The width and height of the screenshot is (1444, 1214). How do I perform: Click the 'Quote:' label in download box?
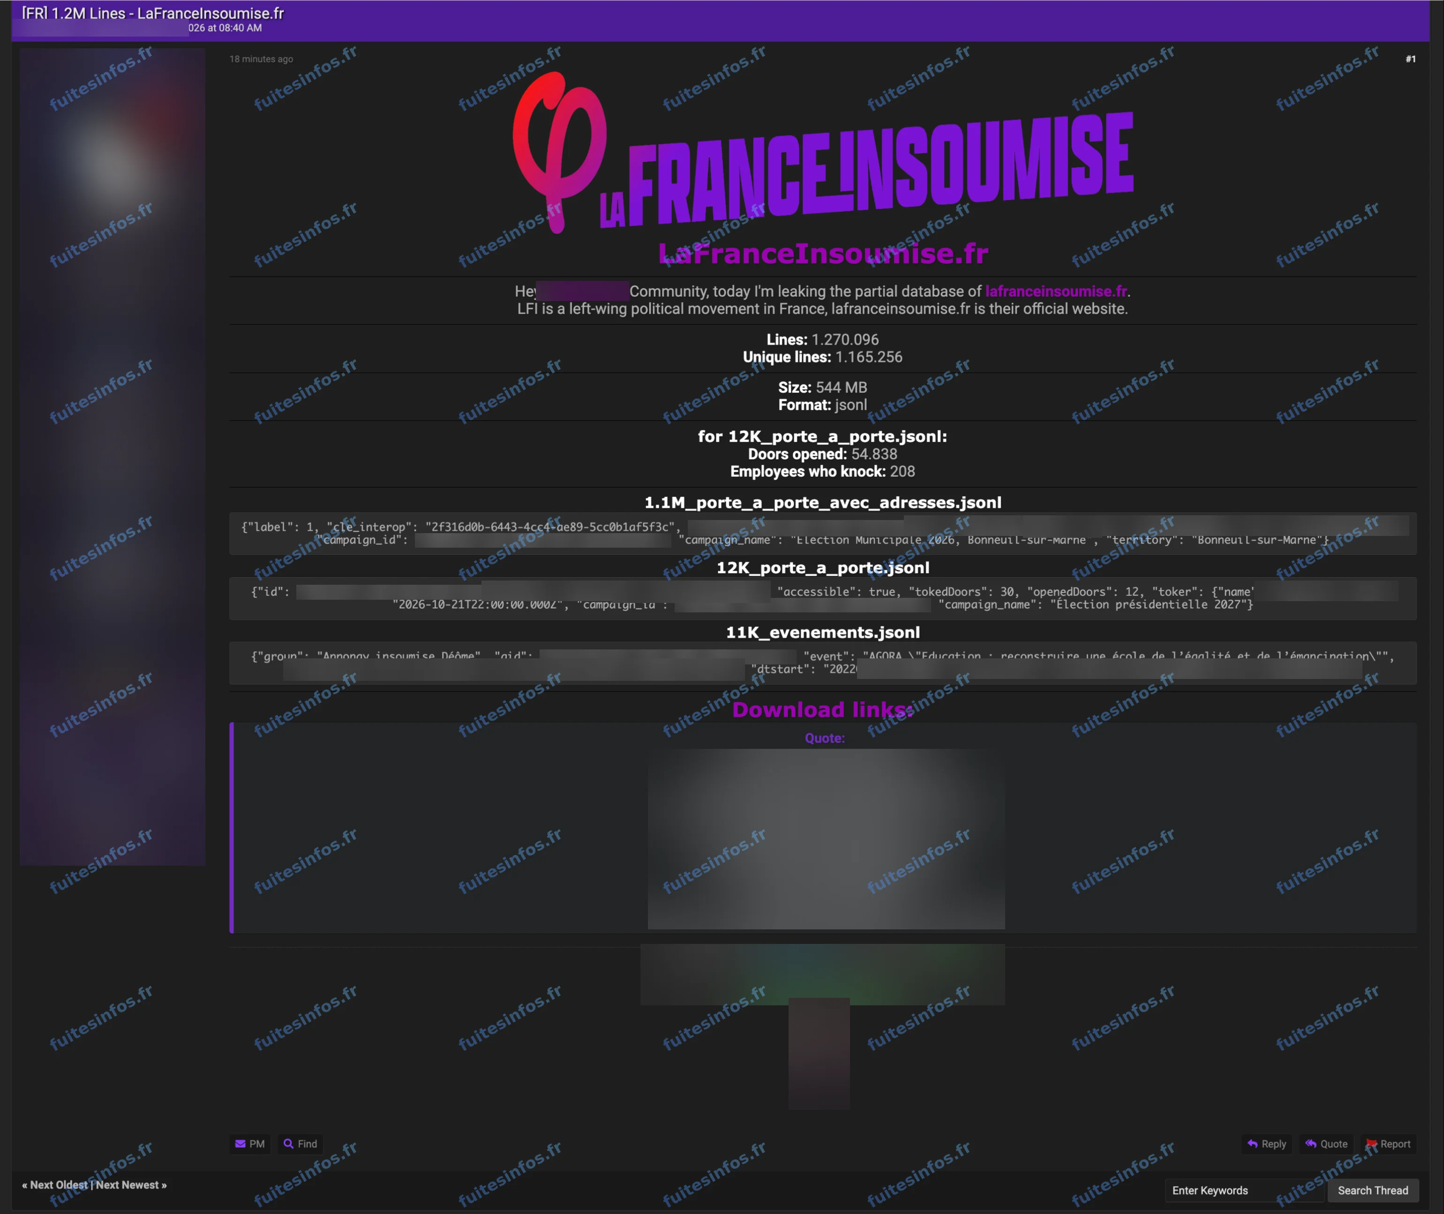(825, 739)
